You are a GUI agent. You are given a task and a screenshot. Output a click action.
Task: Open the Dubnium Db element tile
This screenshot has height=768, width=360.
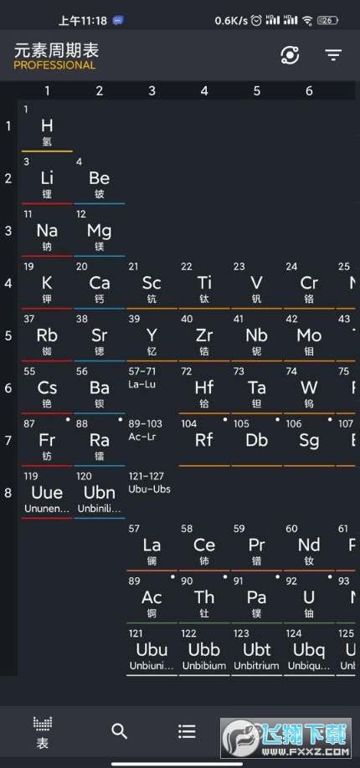tap(257, 441)
